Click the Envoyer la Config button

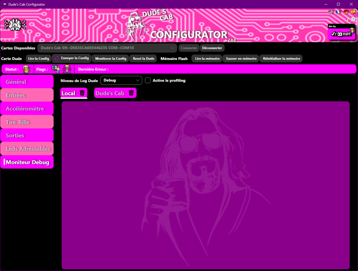72,58
